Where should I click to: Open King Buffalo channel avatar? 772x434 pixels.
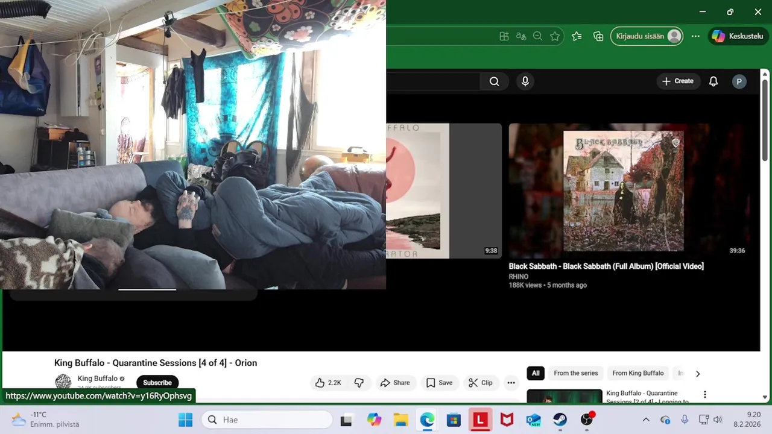[63, 382]
